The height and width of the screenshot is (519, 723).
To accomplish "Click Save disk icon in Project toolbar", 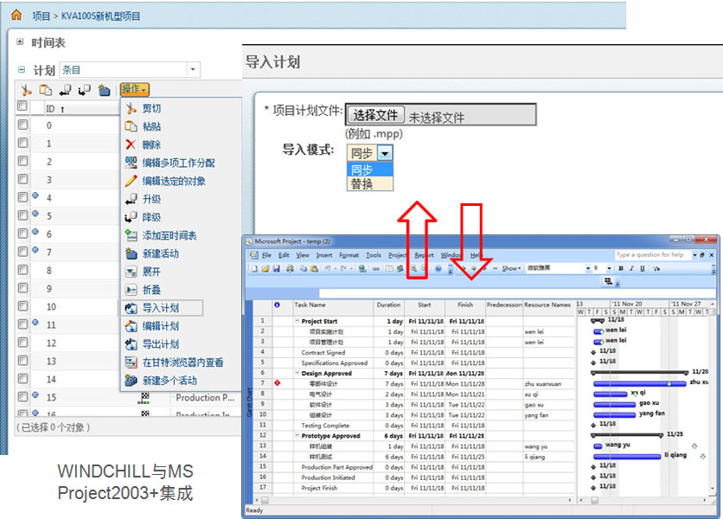I will point(276,268).
